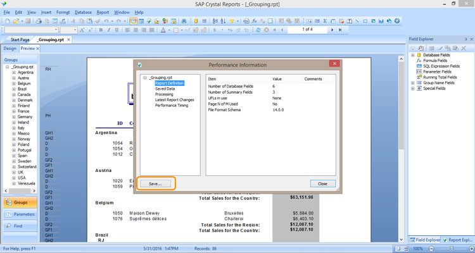Expand Group Name Fields in Field Explorer
Image resolution: width=475 pixels, height=253 pixels.
pyautogui.click(x=412, y=83)
